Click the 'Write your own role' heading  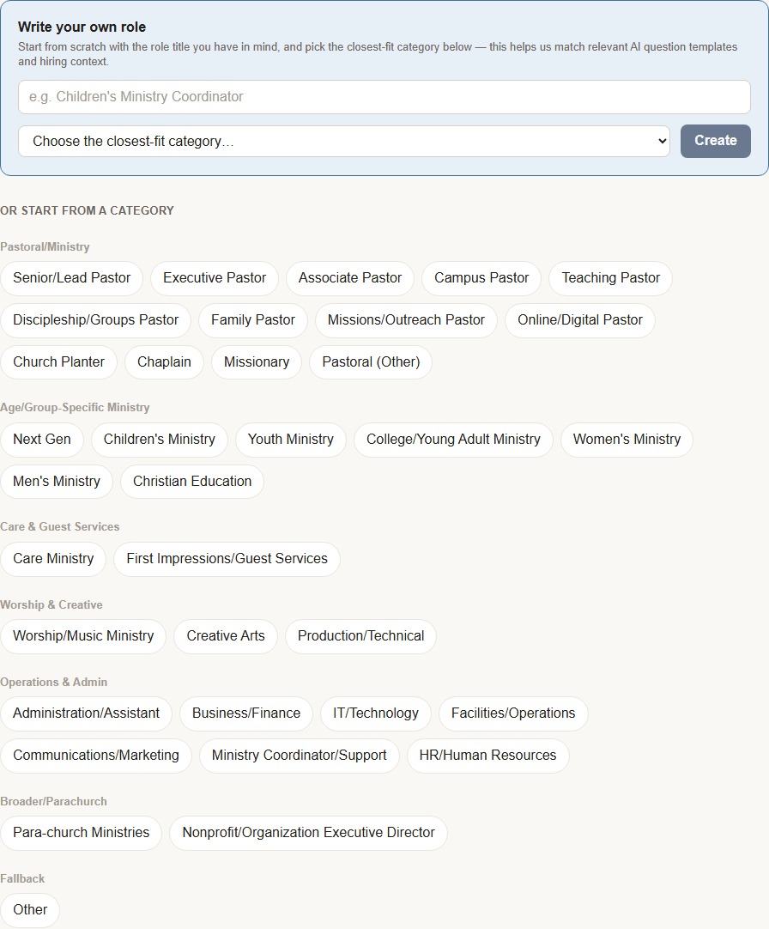(x=82, y=27)
